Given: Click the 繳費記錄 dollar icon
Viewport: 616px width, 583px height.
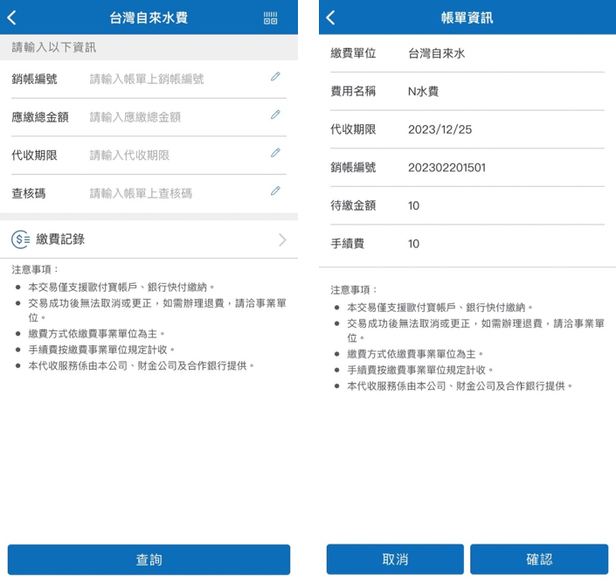Looking at the screenshot, I should coord(20,239).
